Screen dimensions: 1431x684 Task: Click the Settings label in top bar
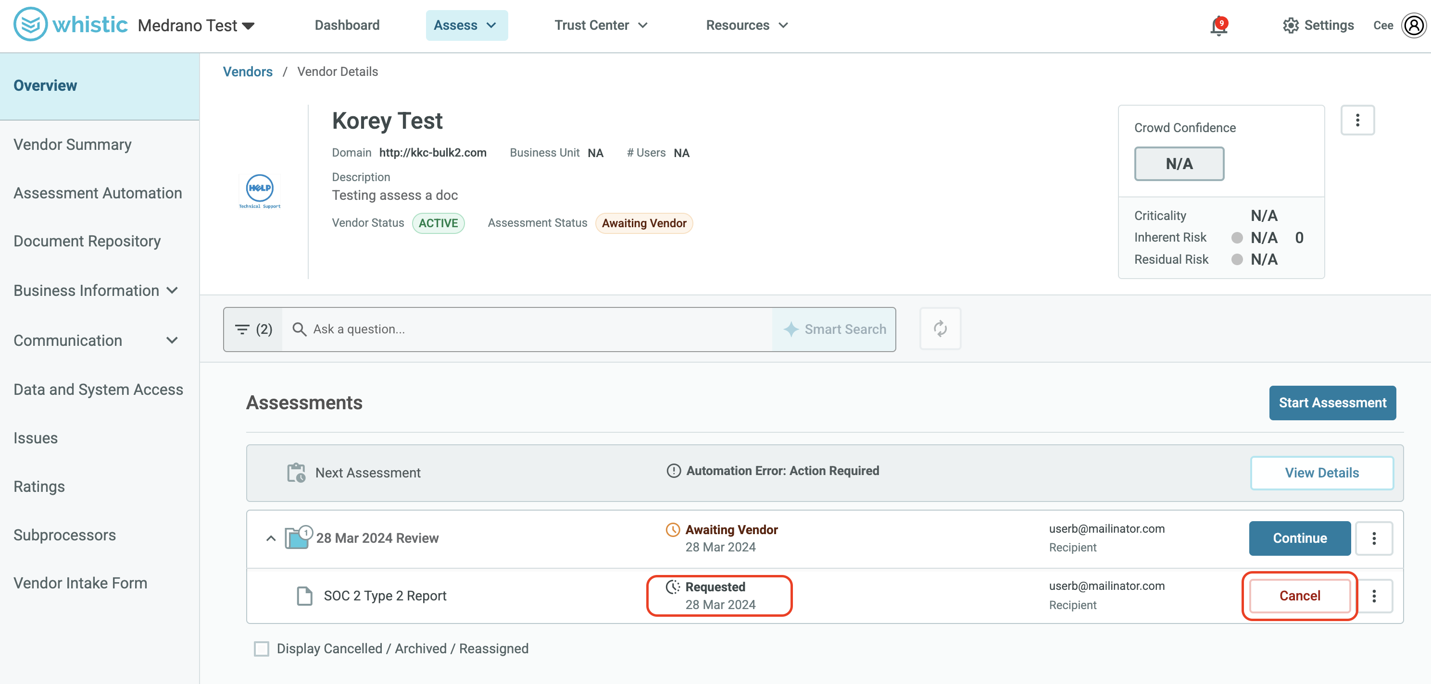coord(1329,25)
